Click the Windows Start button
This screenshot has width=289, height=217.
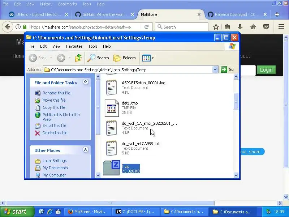coord(17,212)
